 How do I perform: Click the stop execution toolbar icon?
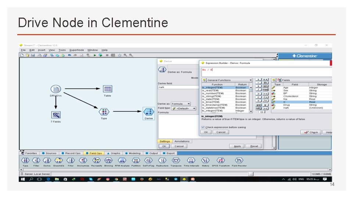[x=107, y=55]
